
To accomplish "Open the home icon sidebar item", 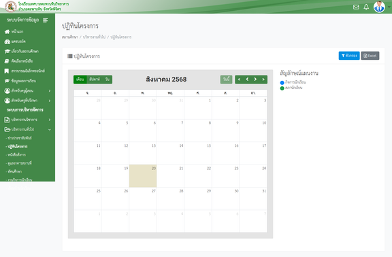I will tap(7, 31).
